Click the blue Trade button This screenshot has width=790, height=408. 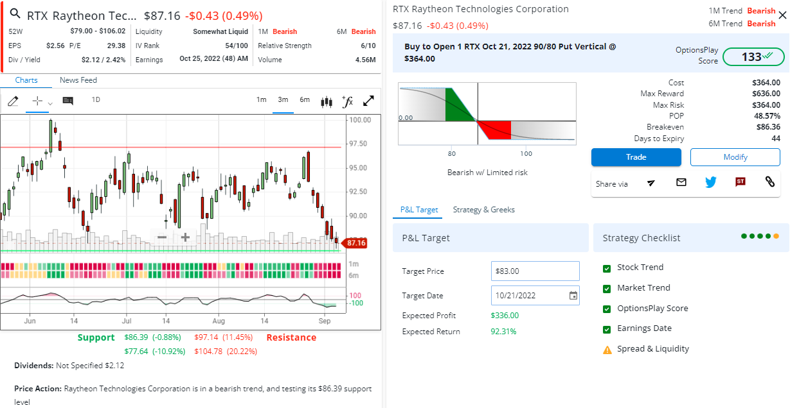pos(636,157)
